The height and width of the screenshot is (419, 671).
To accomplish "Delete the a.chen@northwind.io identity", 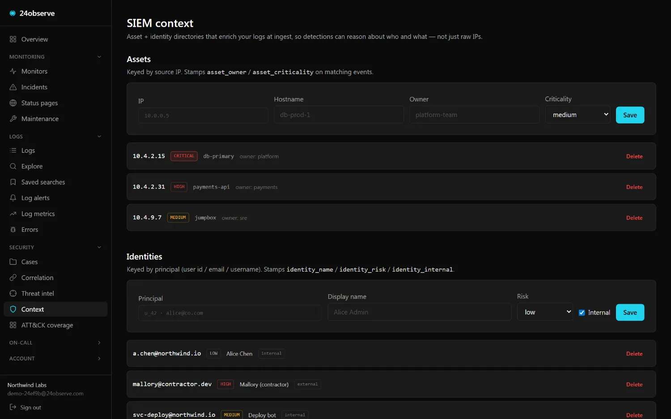I will 634,354.
